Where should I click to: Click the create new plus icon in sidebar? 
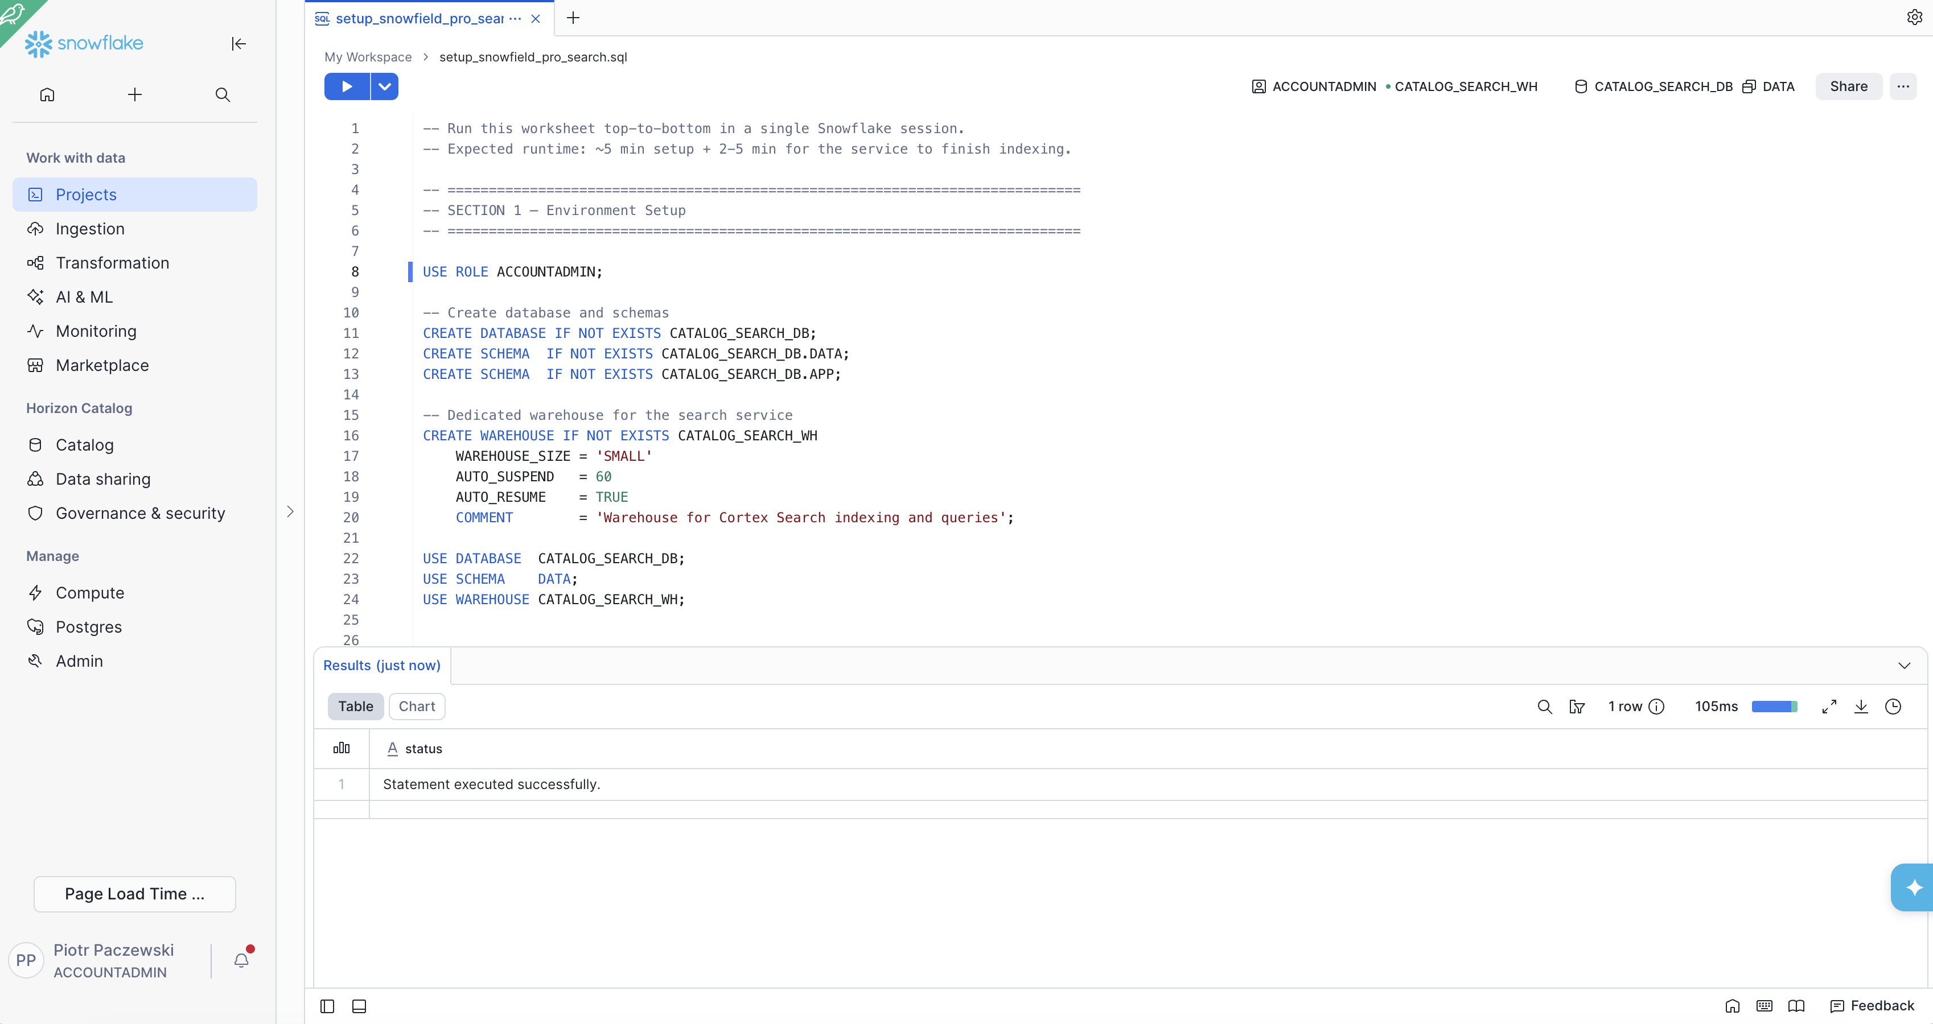click(135, 94)
